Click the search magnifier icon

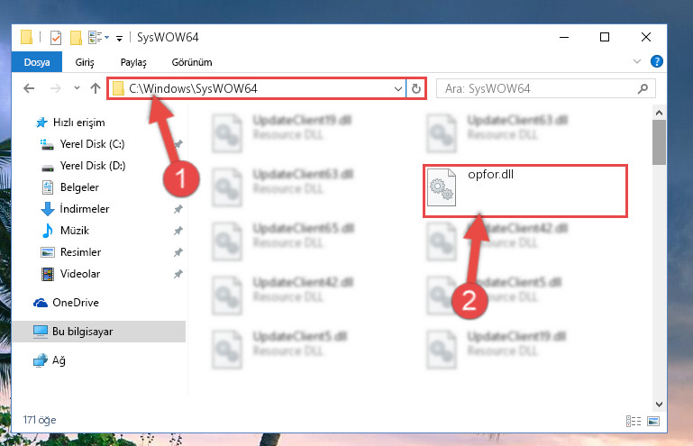click(643, 89)
